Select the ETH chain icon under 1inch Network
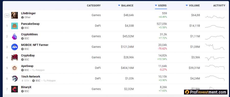Viewport: 230px width, 97px height. tap(22, 80)
